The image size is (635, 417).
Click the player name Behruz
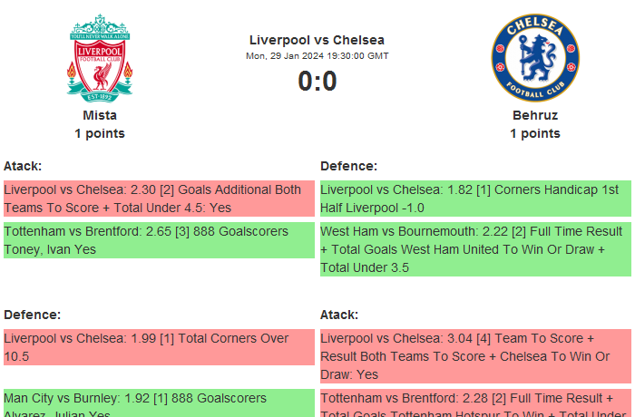pyautogui.click(x=535, y=115)
